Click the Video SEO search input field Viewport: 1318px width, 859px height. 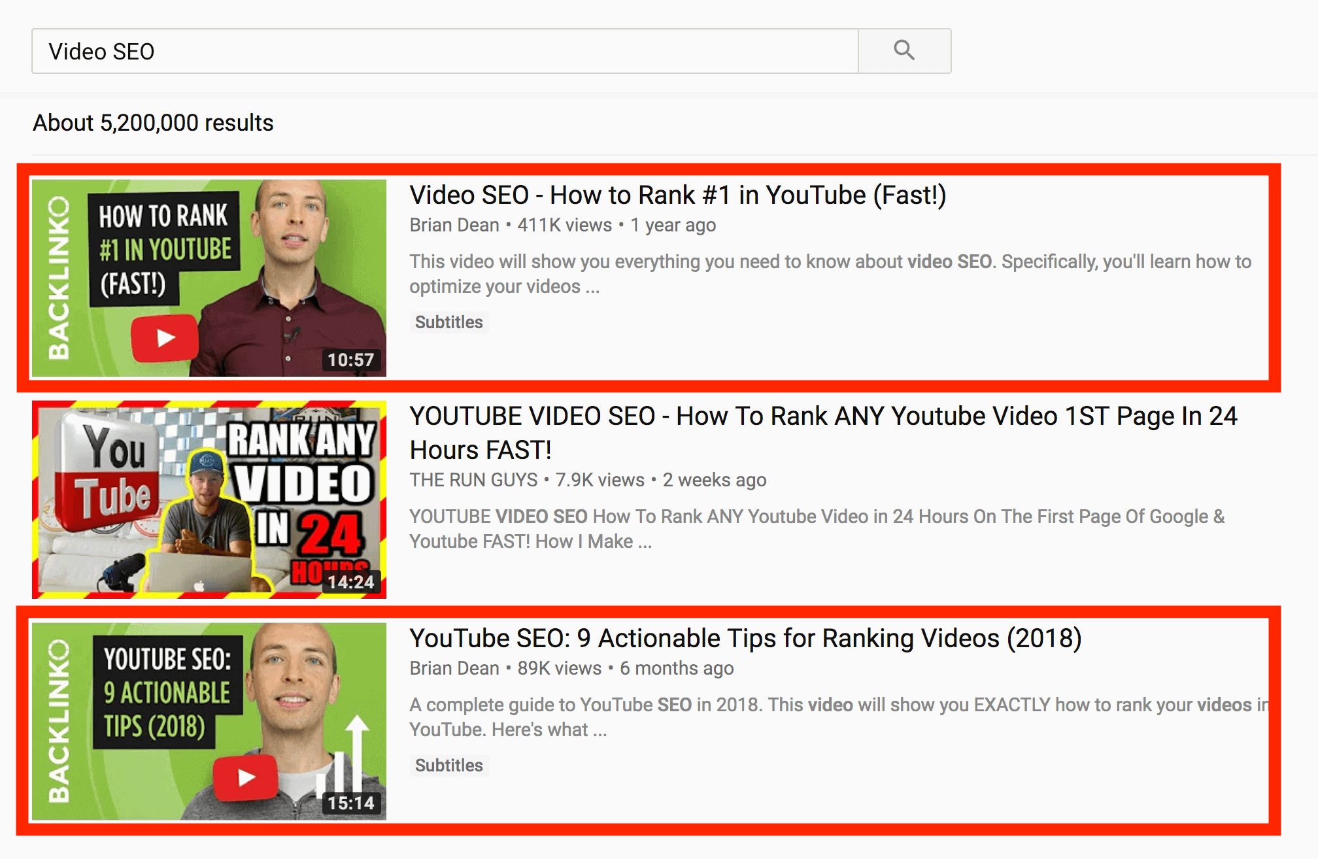coord(445,51)
